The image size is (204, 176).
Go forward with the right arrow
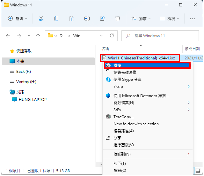tap(19, 36)
